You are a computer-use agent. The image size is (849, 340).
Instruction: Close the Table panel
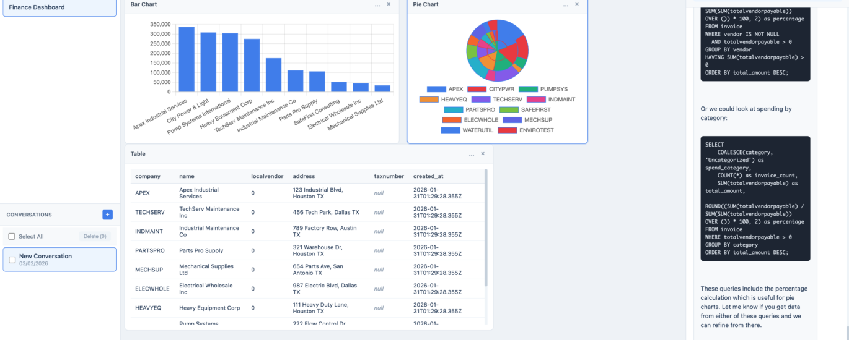(x=483, y=153)
